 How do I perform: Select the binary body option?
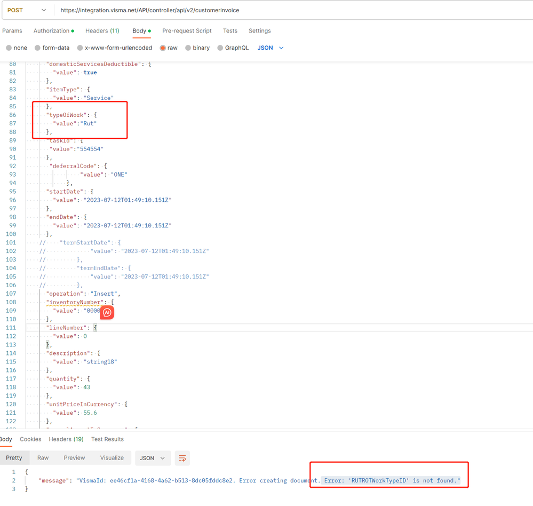pyautogui.click(x=188, y=48)
